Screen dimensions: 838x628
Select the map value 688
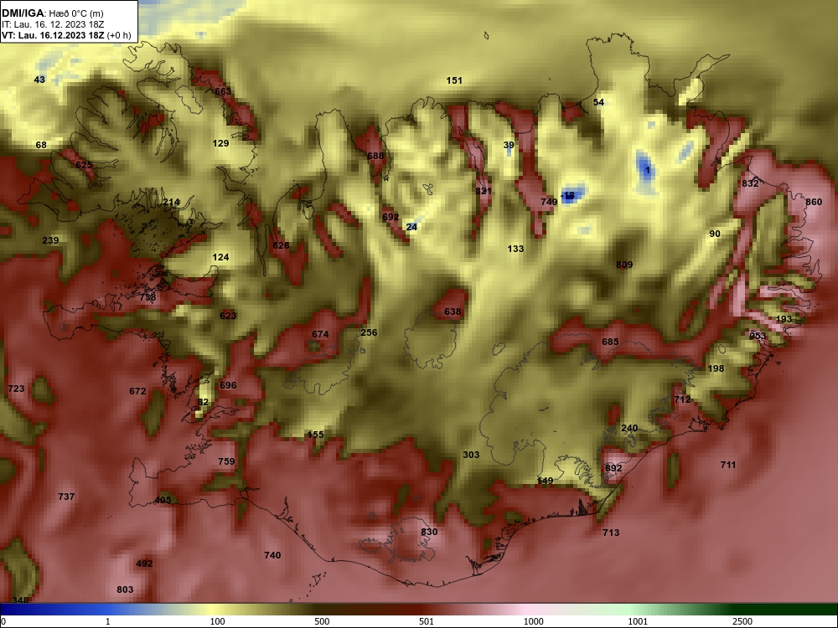(375, 156)
